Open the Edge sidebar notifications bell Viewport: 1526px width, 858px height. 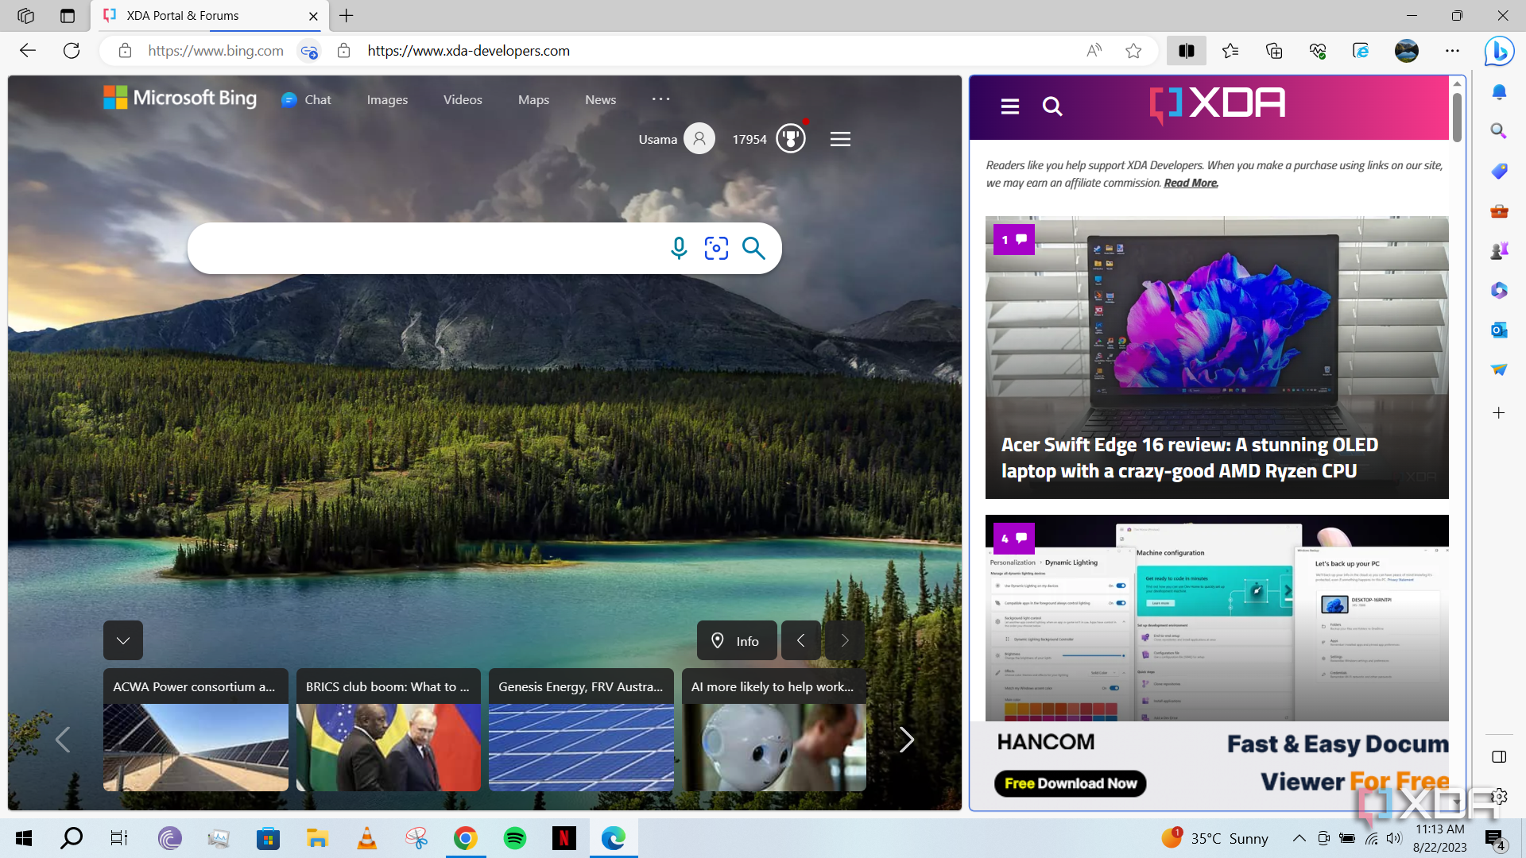coord(1499,92)
